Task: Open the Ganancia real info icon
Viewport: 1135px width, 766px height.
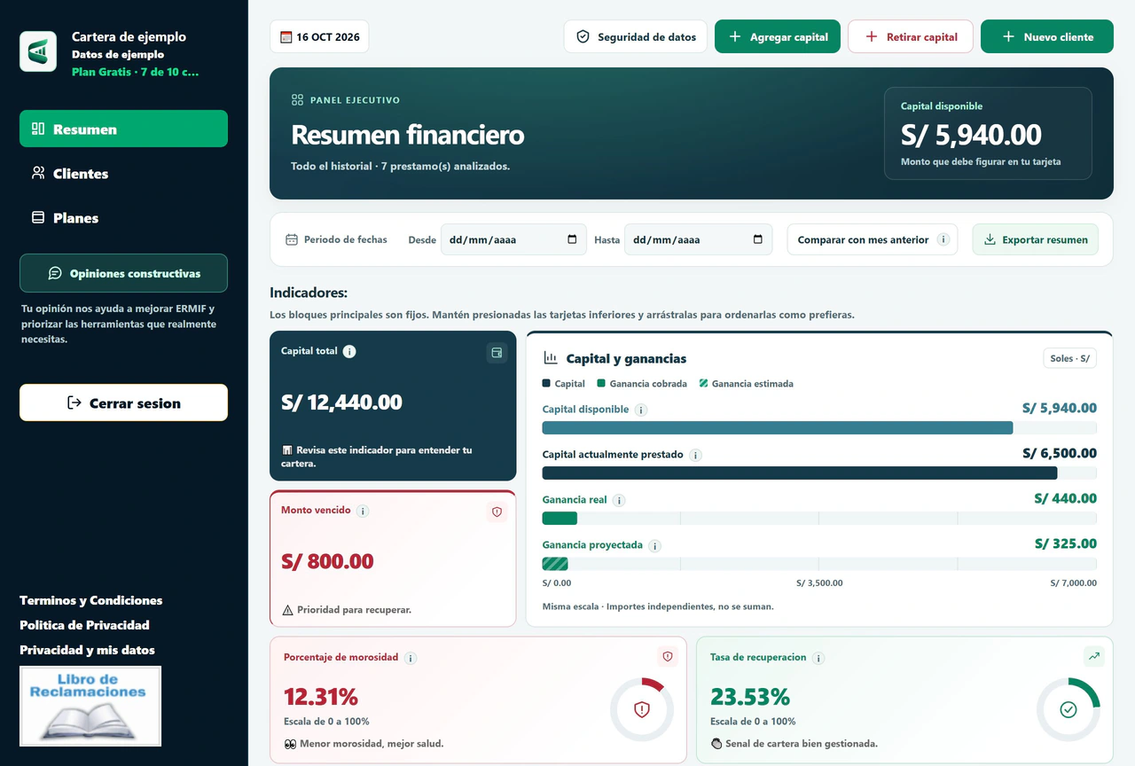Action: (619, 500)
